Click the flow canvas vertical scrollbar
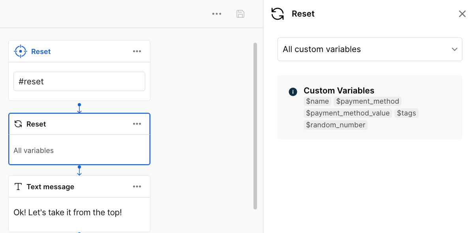Screen dimensions: 473x233 [255, 126]
